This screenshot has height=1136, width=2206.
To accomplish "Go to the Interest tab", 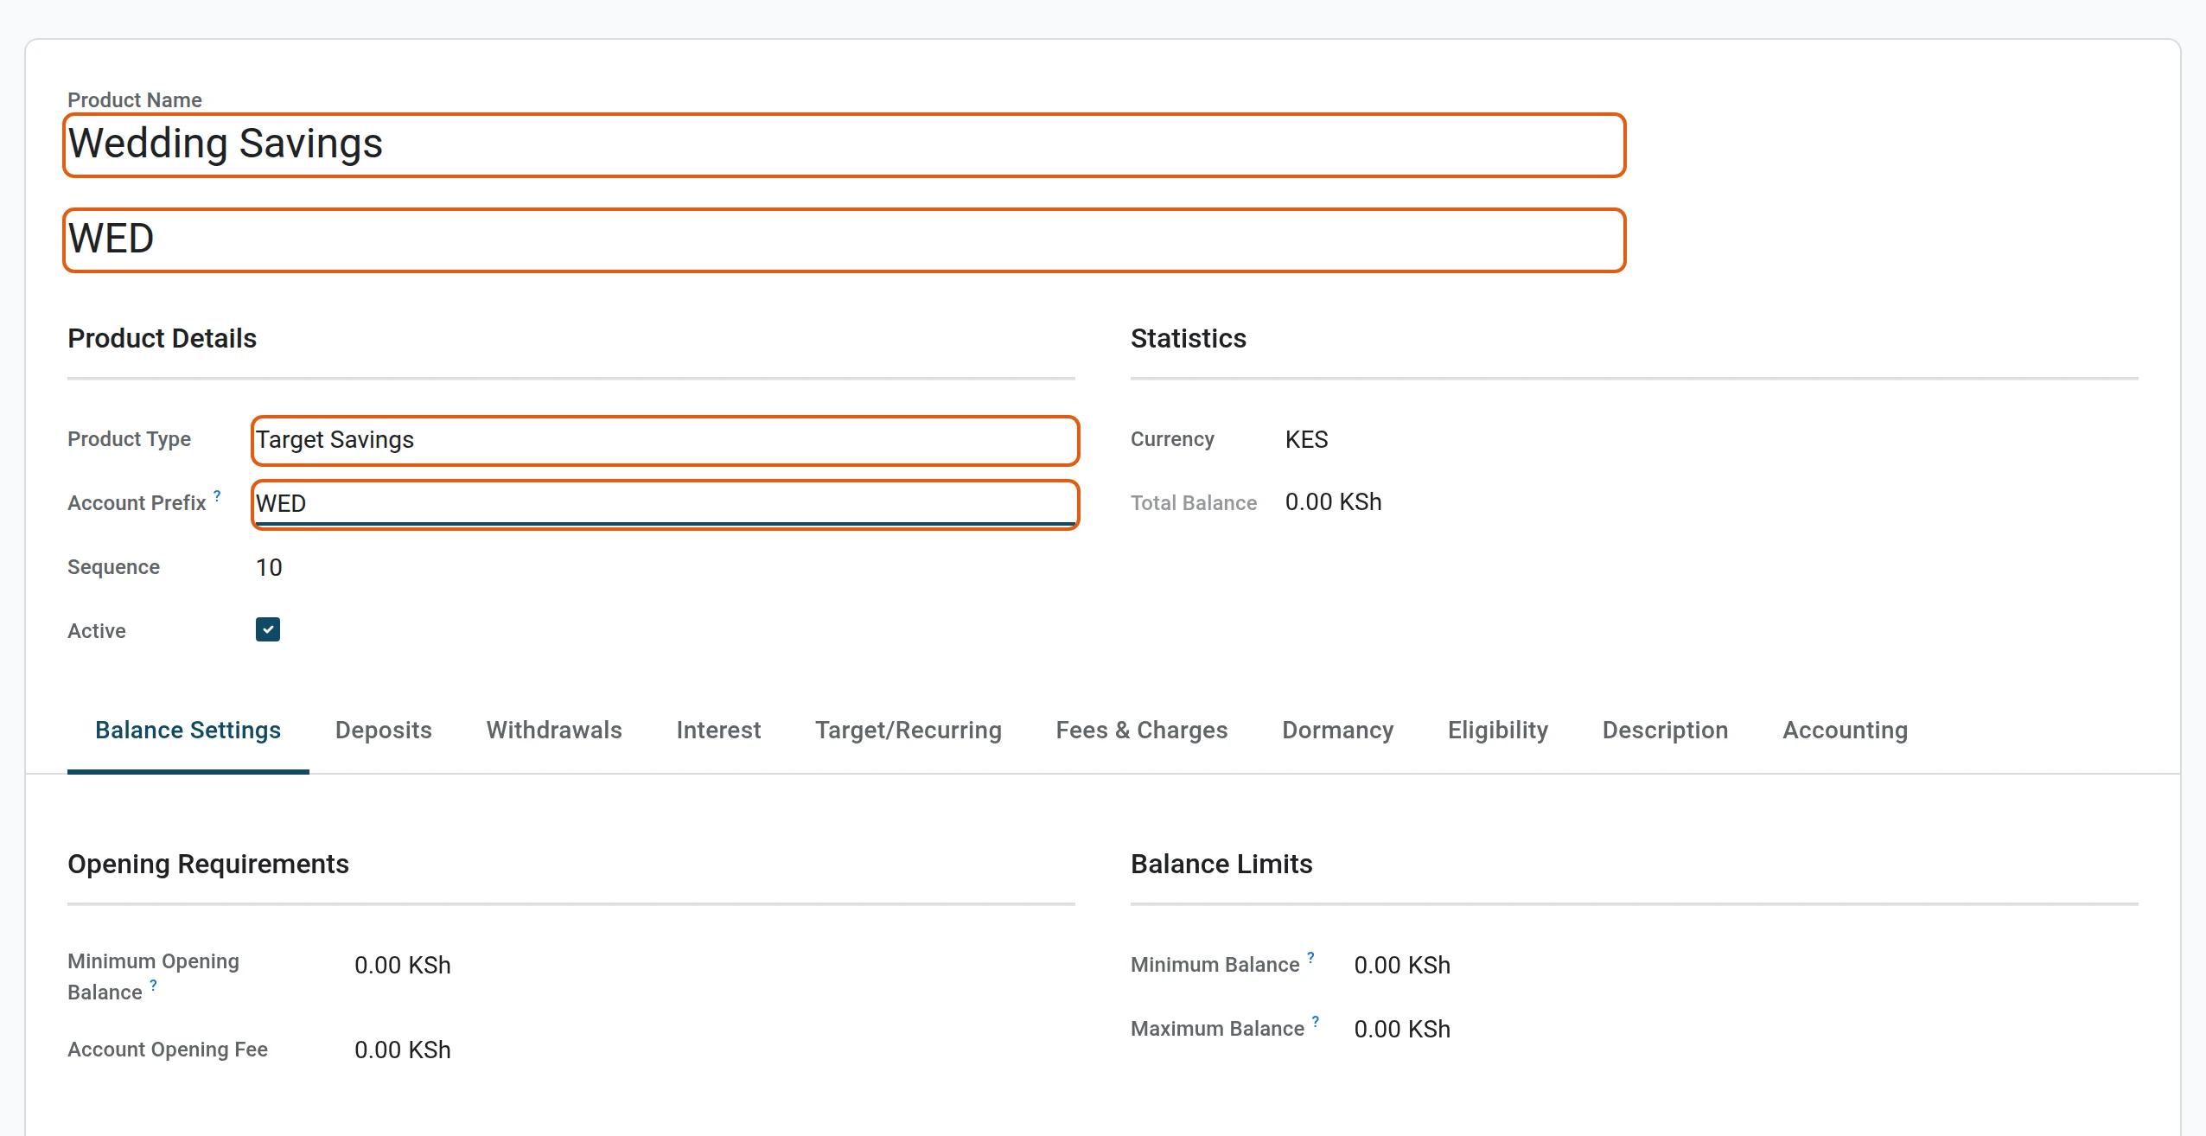I will click(718, 731).
